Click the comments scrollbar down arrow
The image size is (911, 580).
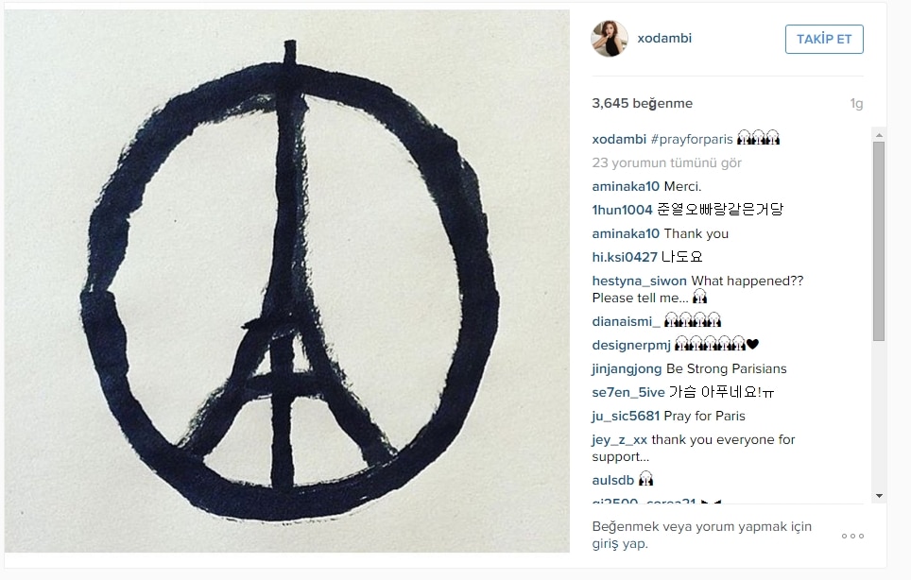click(x=879, y=496)
